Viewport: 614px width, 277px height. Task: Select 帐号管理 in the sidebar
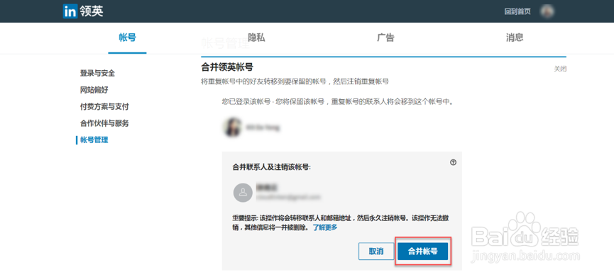click(94, 140)
